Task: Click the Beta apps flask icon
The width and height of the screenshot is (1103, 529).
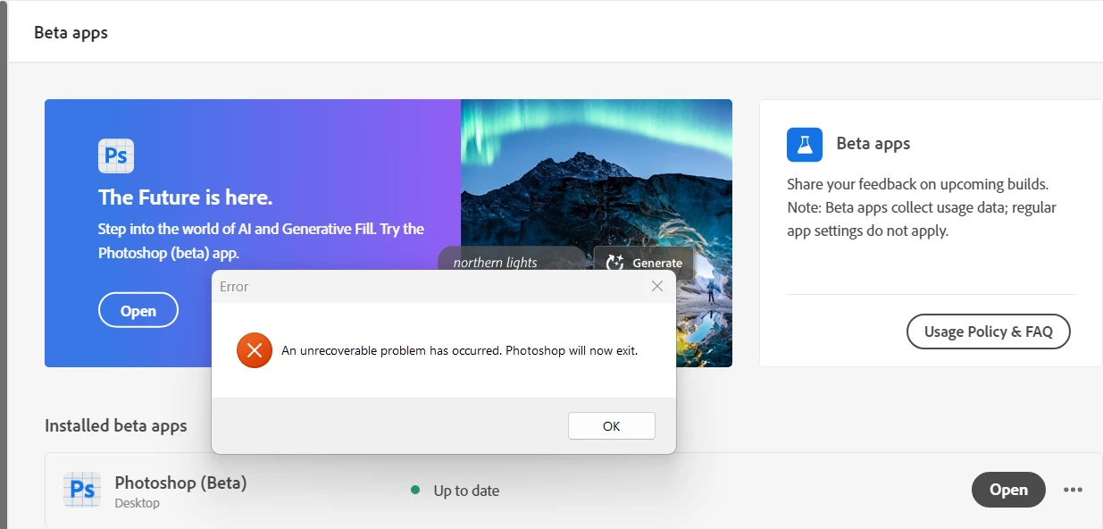Action: click(805, 144)
